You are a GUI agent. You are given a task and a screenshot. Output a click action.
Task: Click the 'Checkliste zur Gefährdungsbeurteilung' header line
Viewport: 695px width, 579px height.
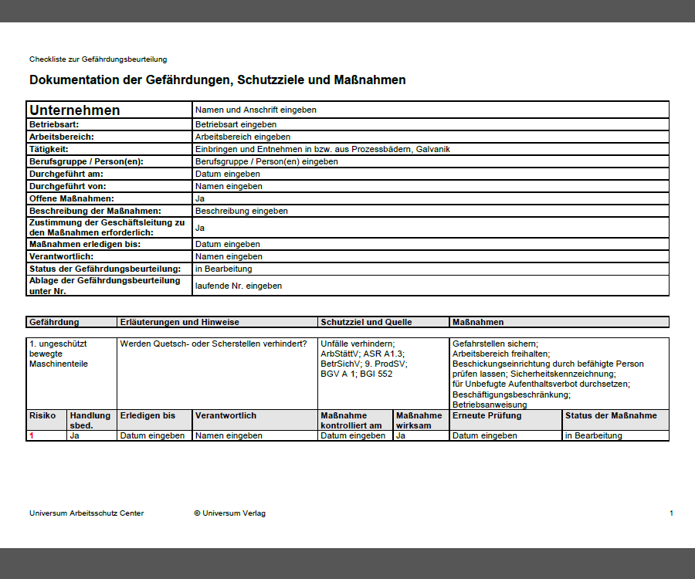point(98,59)
